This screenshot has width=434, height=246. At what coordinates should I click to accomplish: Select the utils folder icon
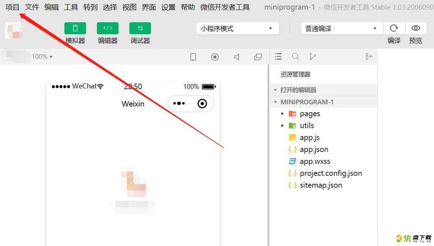pos(292,125)
